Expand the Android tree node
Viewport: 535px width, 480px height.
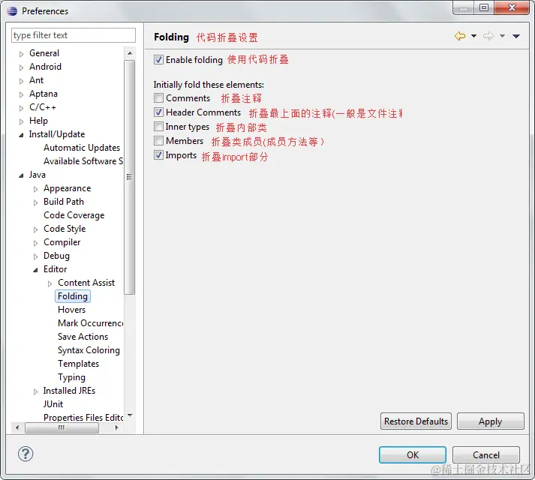(21, 67)
